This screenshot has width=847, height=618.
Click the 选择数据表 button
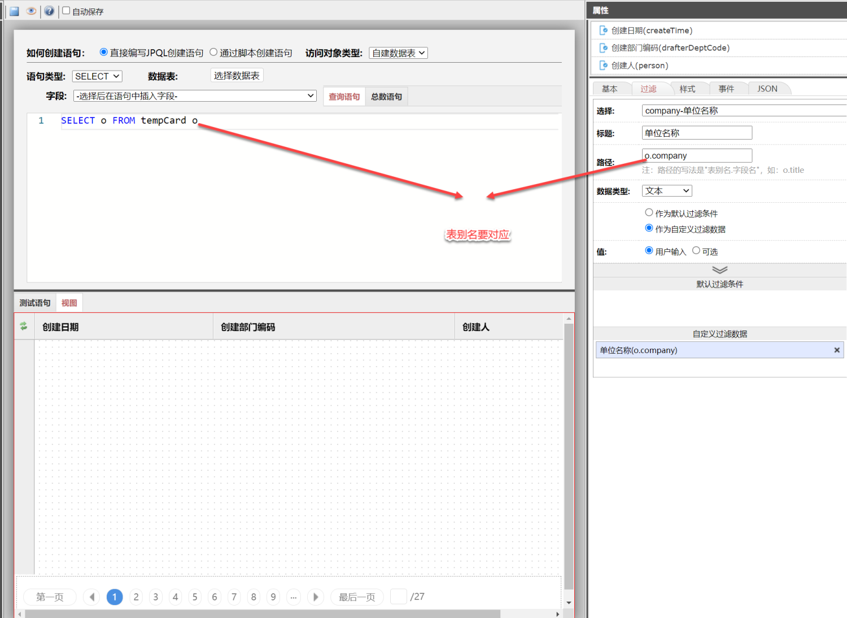(237, 76)
